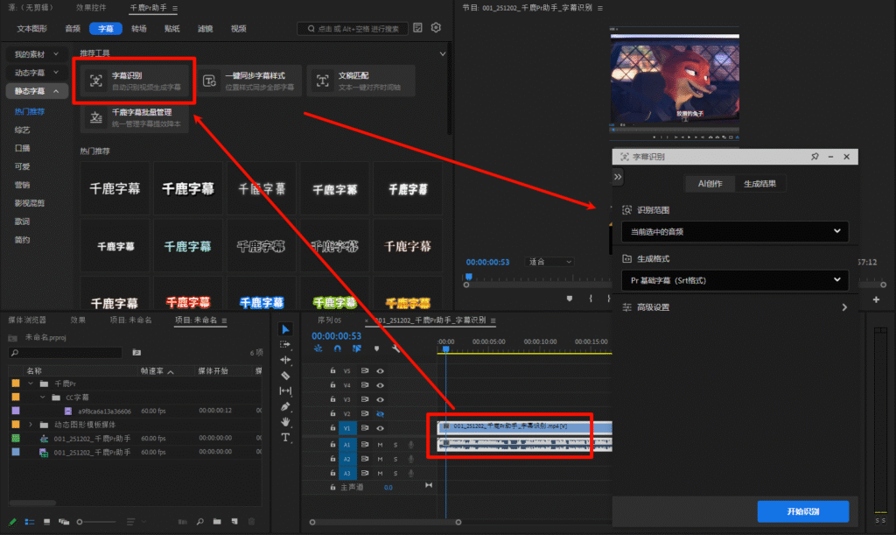The height and width of the screenshot is (535, 896).
Task: Open the 生成格式 dropdown (Pr 基础字幕)
Action: pos(734,281)
